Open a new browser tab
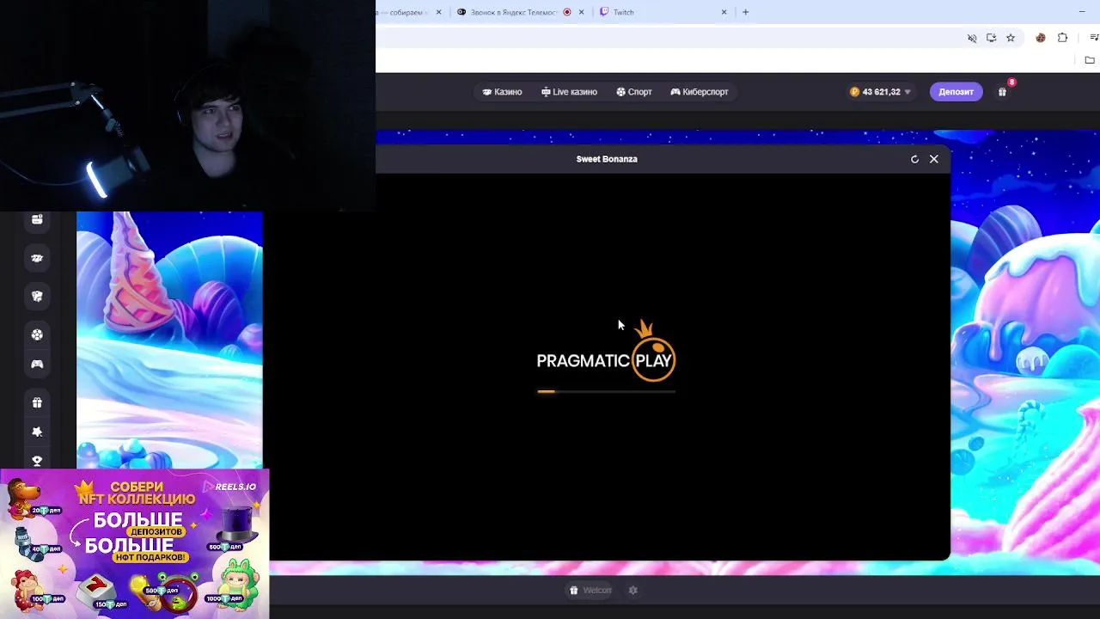1100x619 pixels. click(x=745, y=12)
